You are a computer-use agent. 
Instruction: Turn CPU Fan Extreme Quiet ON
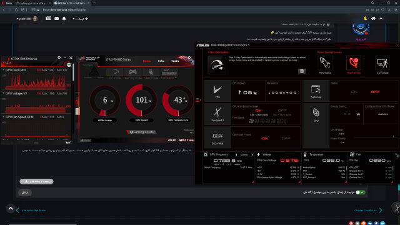258,111
